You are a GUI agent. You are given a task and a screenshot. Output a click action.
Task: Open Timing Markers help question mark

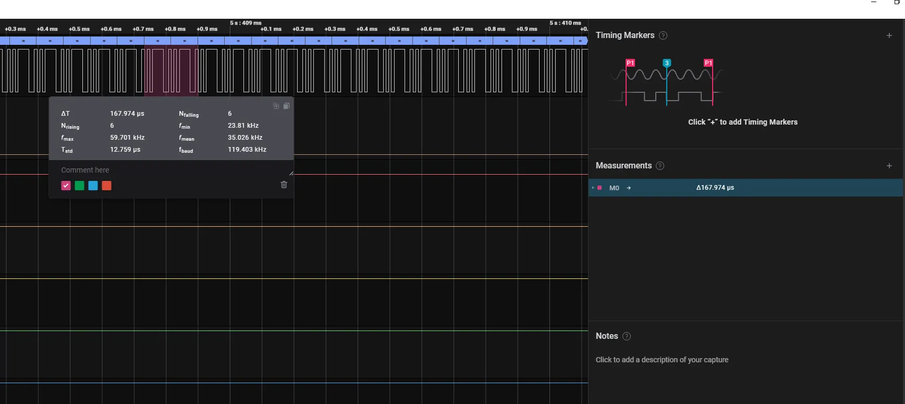pos(663,35)
